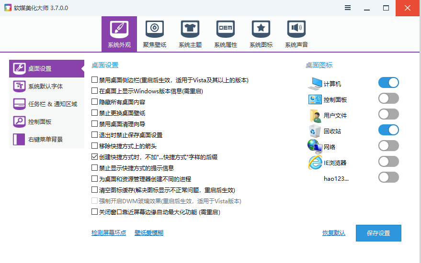This screenshot has height=263, width=421.
Task: Open the 系统声音 speaker icon
Action: coord(296,29)
